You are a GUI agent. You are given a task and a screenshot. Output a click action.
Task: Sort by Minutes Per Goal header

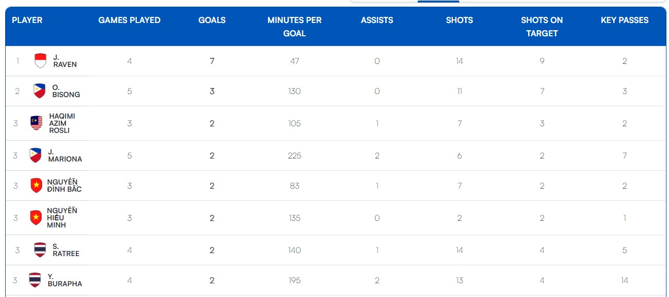click(295, 27)
